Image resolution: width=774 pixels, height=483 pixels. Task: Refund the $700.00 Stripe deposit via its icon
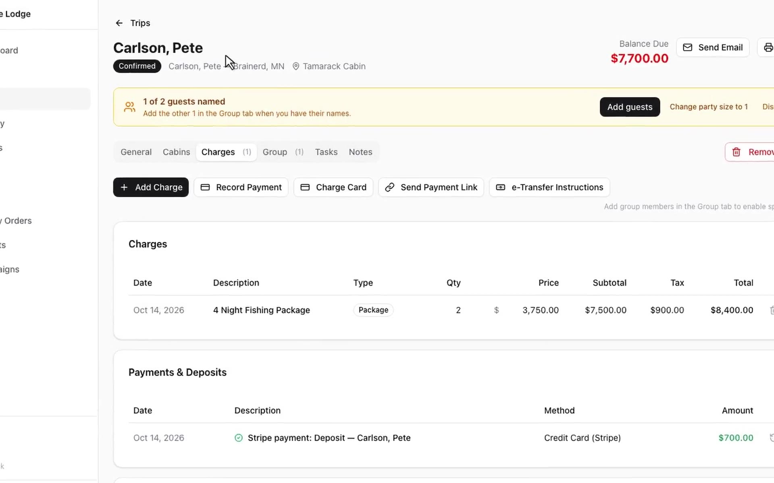tap(771, 438)
